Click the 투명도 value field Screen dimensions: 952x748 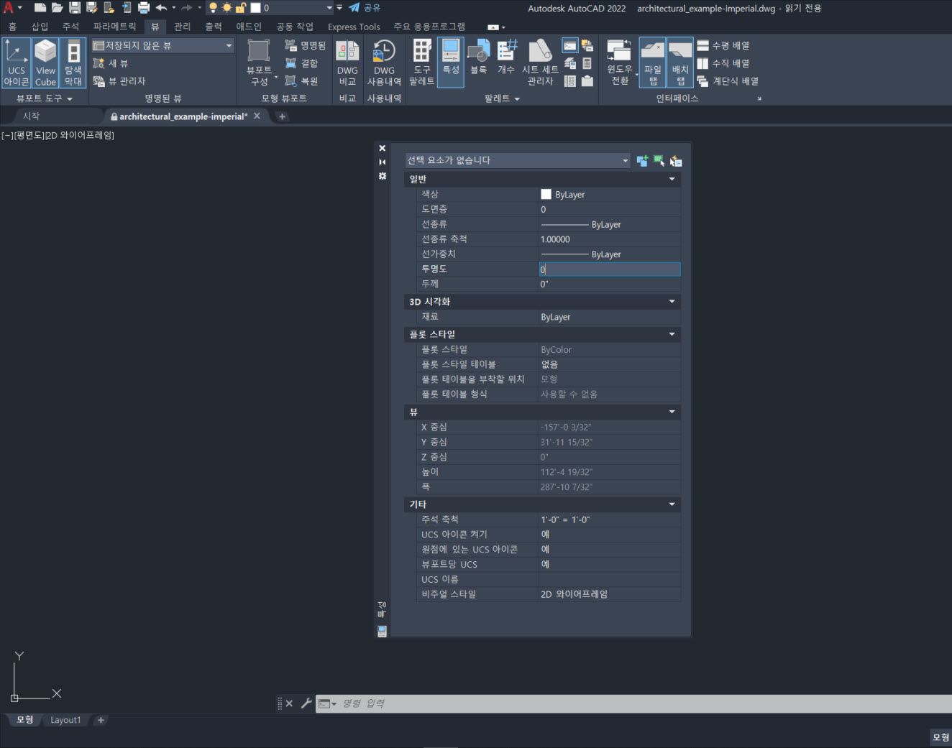coord(610,269)
